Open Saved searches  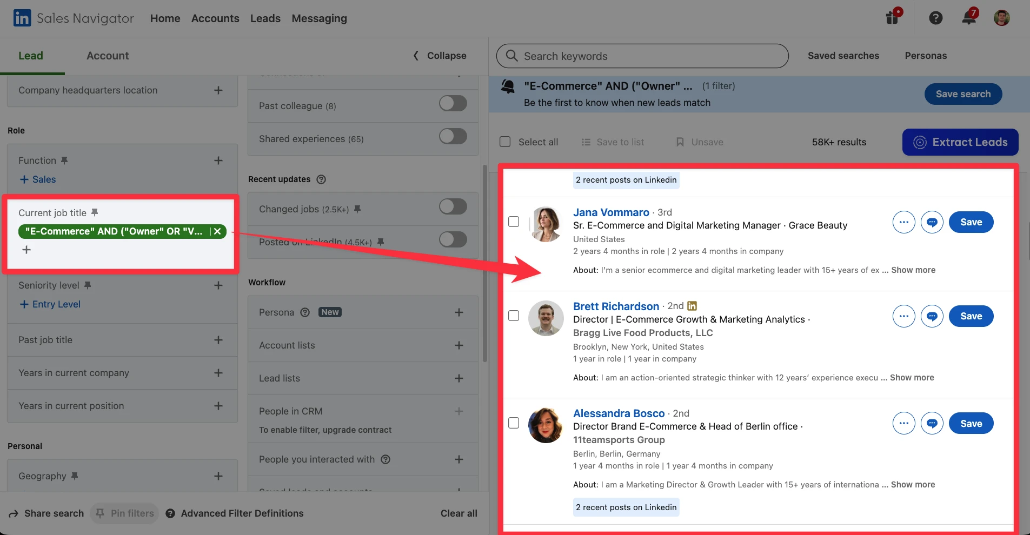(843, 56)
